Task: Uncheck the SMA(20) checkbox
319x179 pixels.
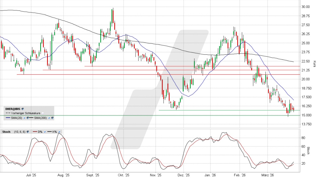Action: click(x=24, y=118)
